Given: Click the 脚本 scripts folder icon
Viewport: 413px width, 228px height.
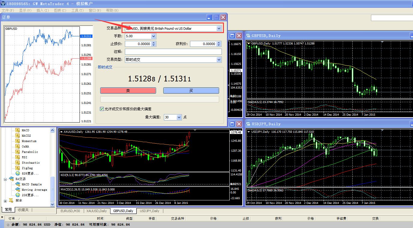Looking at the screenshot, I should click(x=11, y=200).
